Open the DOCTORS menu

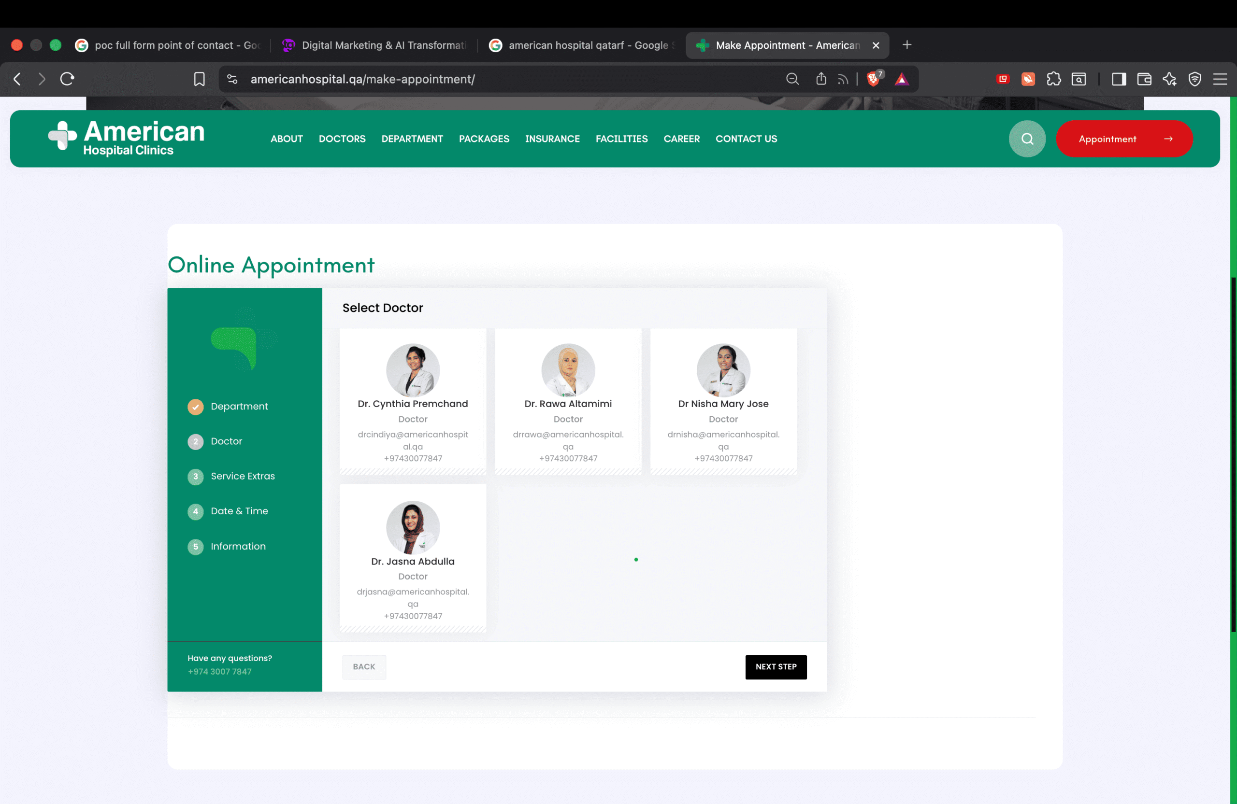point(342,139)
